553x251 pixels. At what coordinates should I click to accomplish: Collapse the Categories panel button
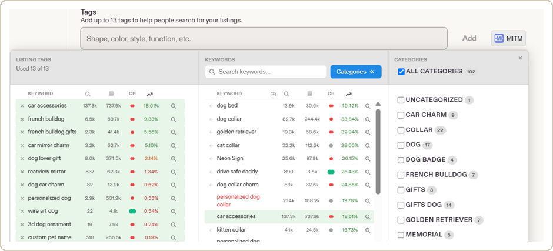[356, 72]
